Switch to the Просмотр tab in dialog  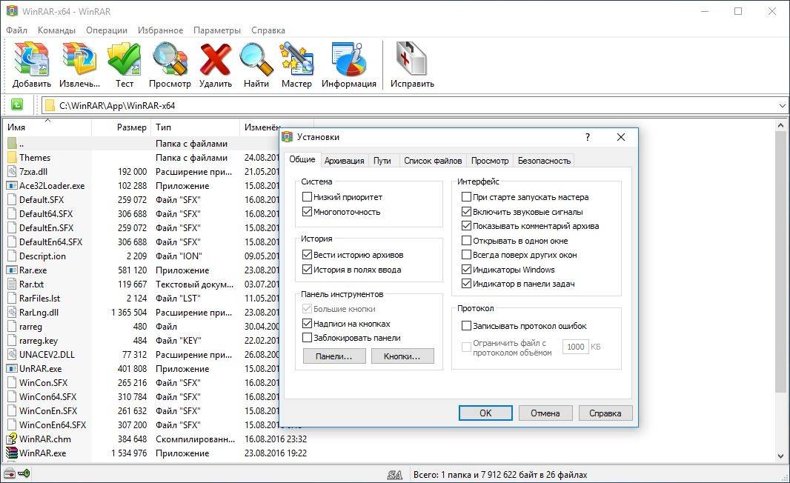[x=490, y=161]
